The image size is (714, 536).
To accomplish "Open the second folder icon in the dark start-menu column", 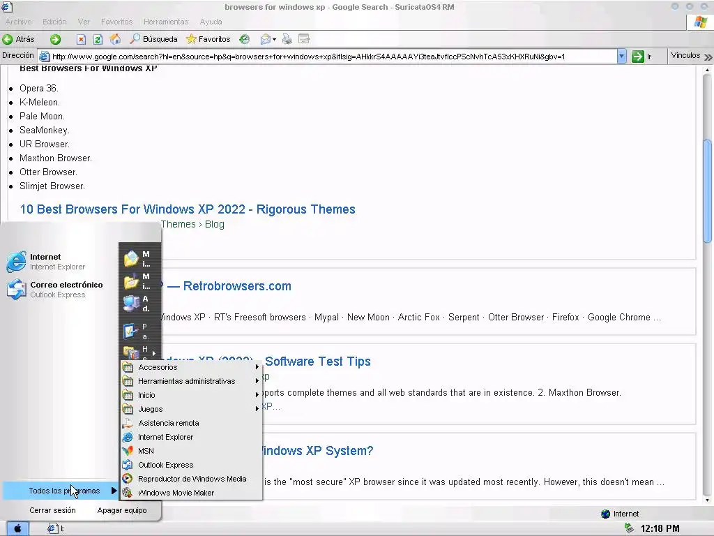I will point(131,281).
